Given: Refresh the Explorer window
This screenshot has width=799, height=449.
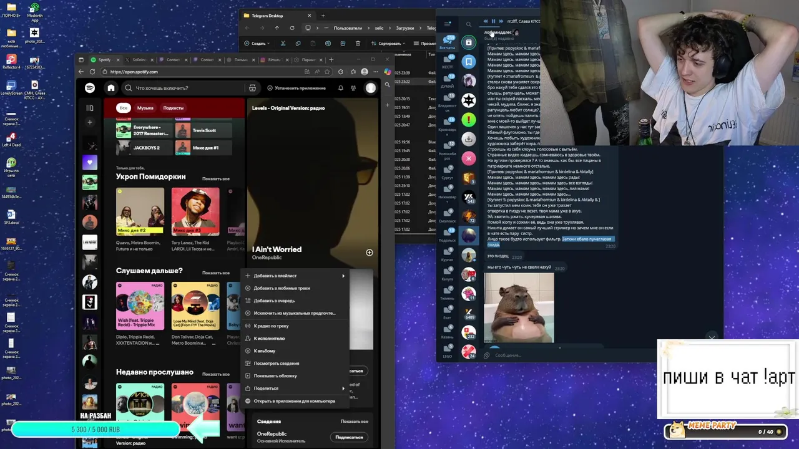Looking at the screenshot, I should tap(292, 28).
